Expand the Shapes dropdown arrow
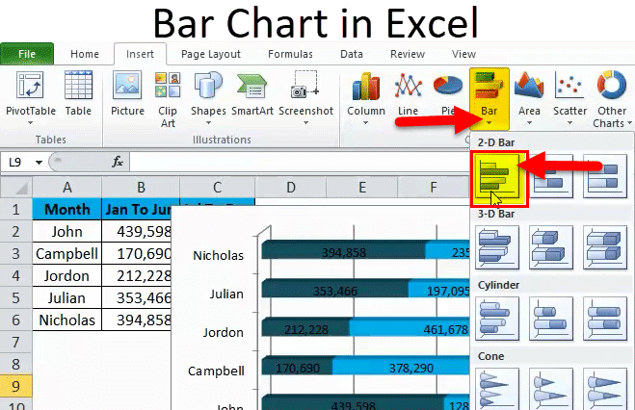The width and height of the screenshot is (635, 410). [208, 123]
